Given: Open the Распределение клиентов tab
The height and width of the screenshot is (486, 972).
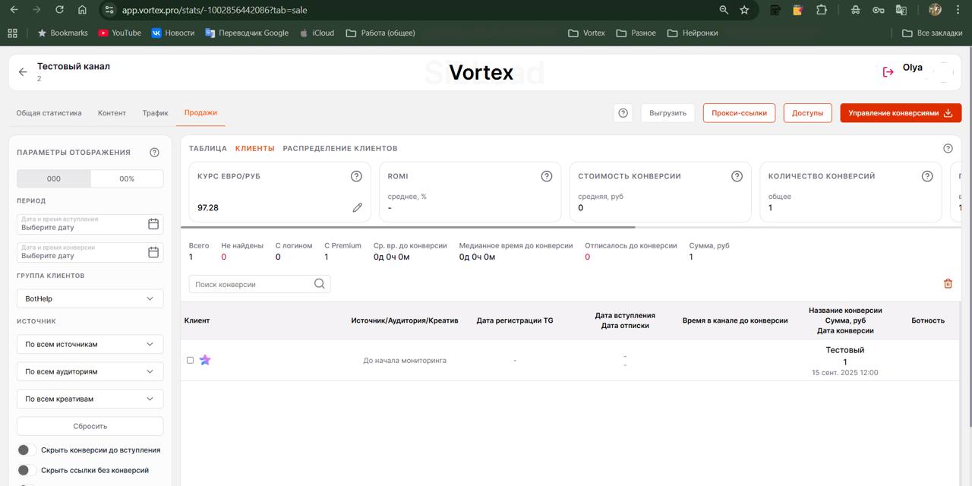Looking at the screenshot, I should point(339,148).
